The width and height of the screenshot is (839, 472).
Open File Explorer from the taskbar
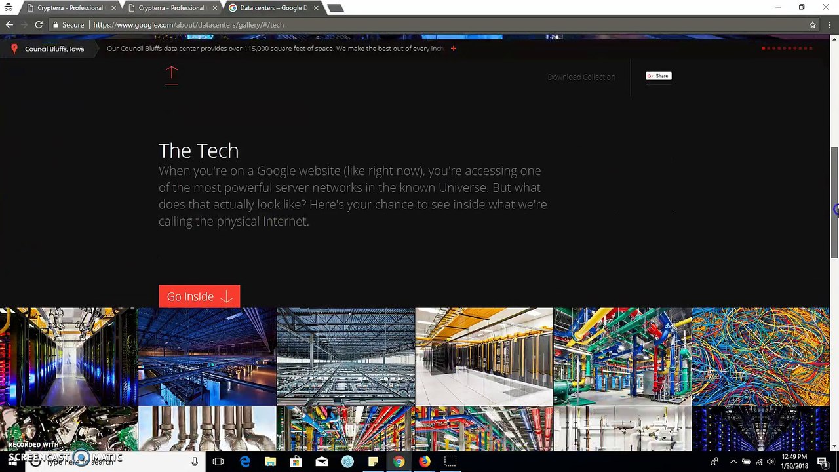point(270,462)
